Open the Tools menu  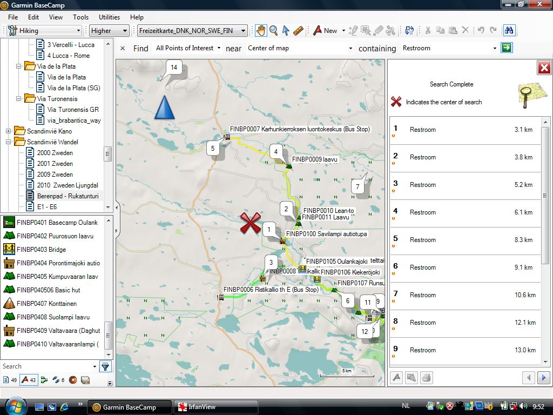click(x=80, y=17)
